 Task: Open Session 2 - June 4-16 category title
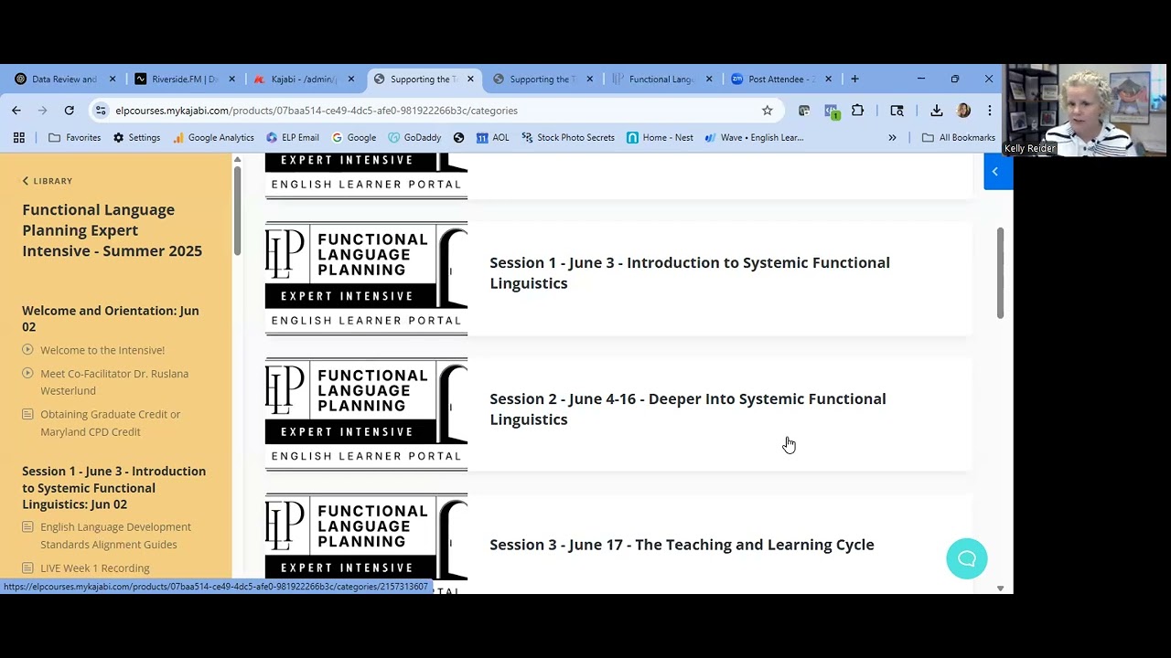(688, 409)
